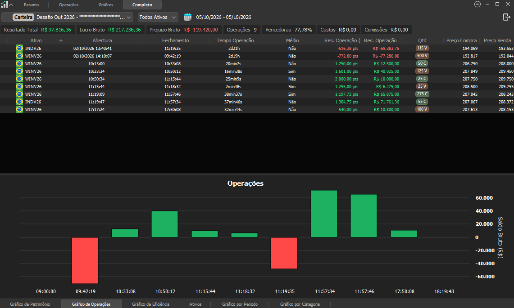Viewport: 514px width, 308px height.
Task: Sort by Ativo column header
Action: 36,40
